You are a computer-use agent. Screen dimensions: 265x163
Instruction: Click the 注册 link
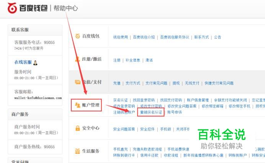117,60
